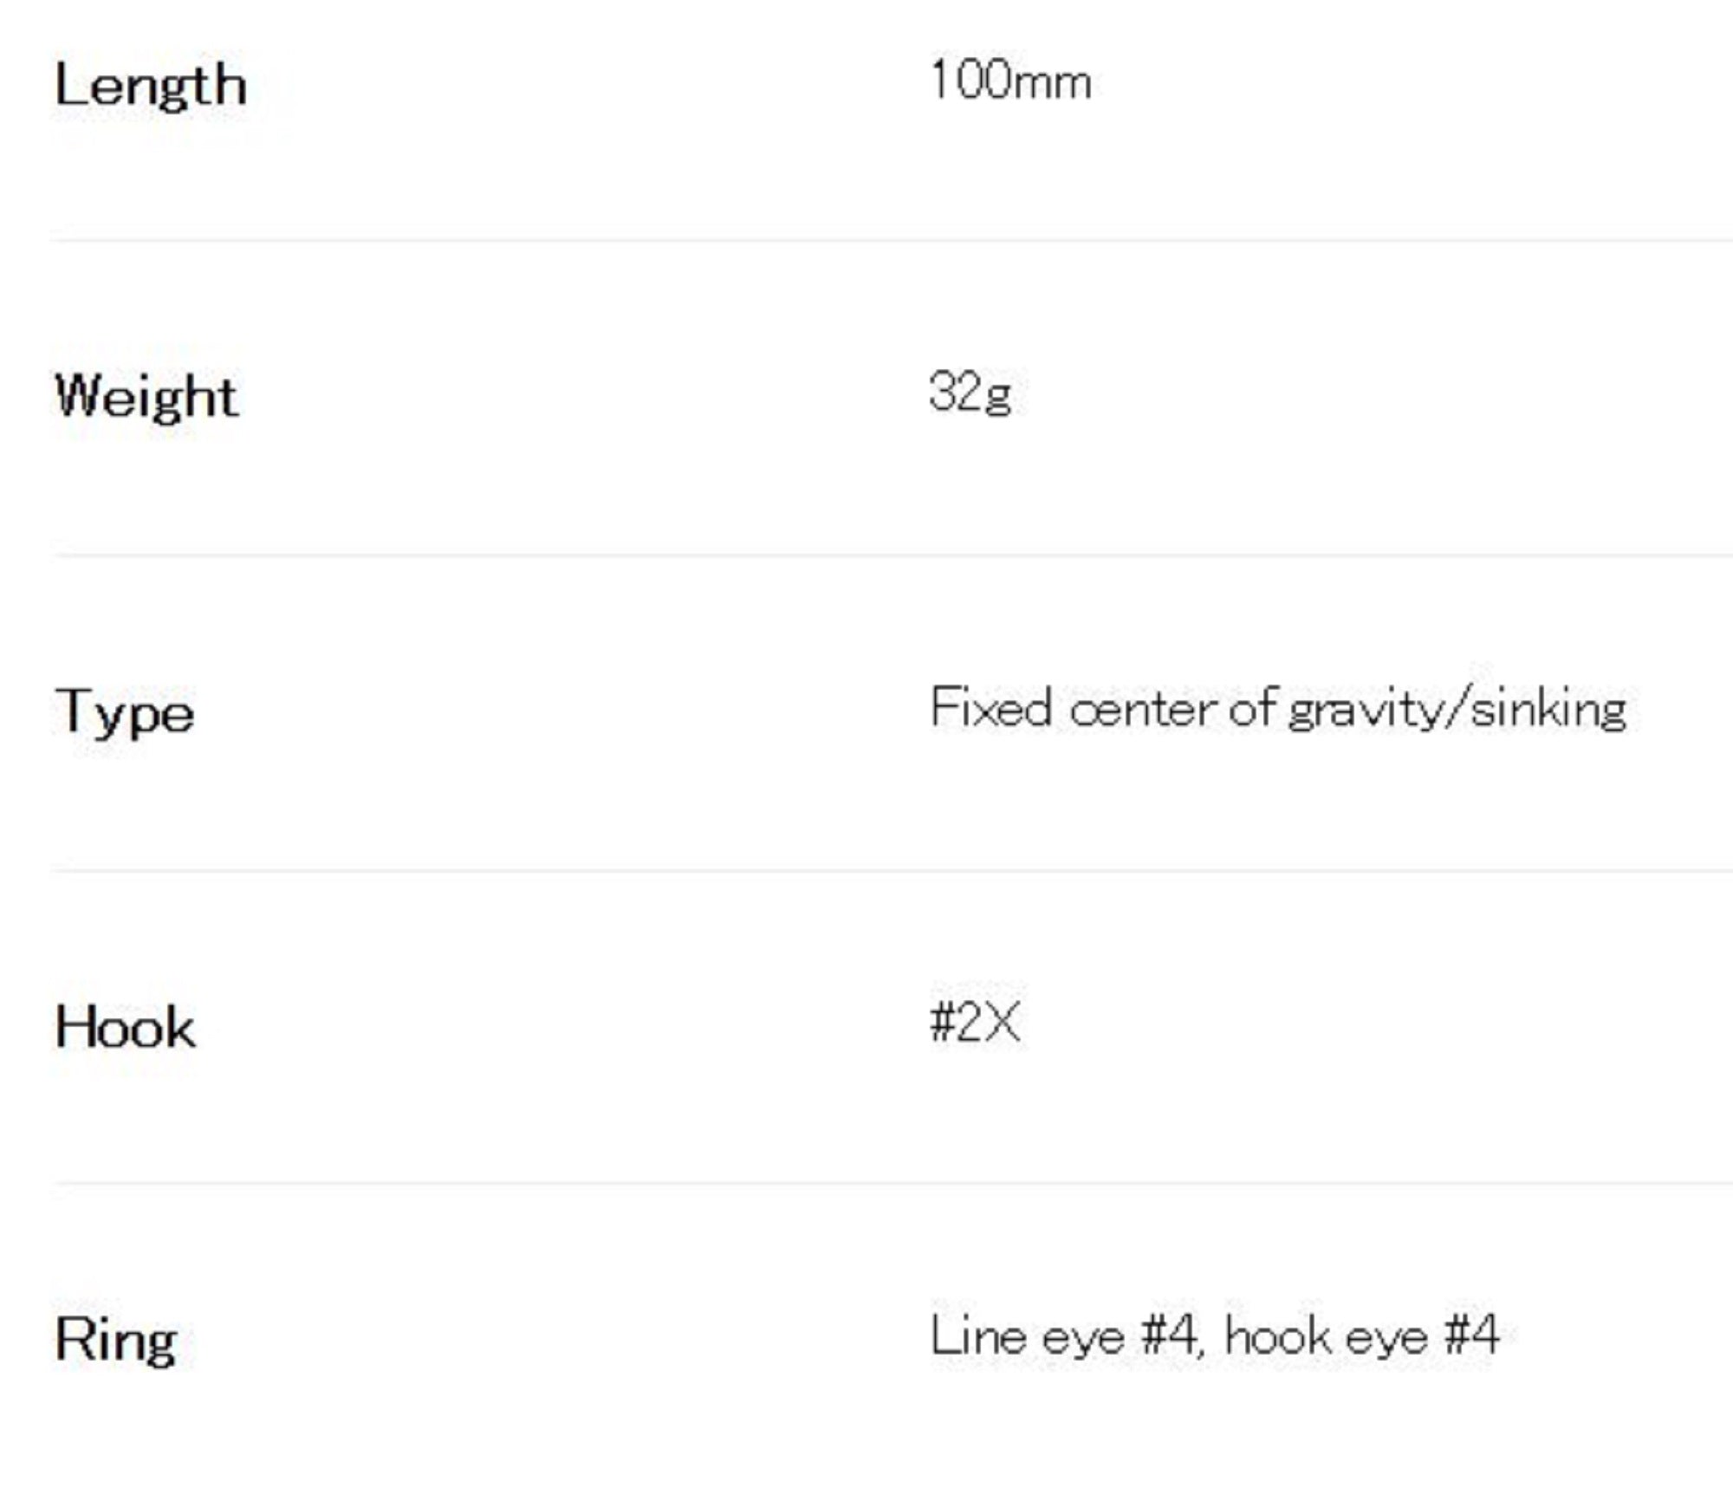
Task: Select the 100mm length value
Action: [x=1009, y=81]
